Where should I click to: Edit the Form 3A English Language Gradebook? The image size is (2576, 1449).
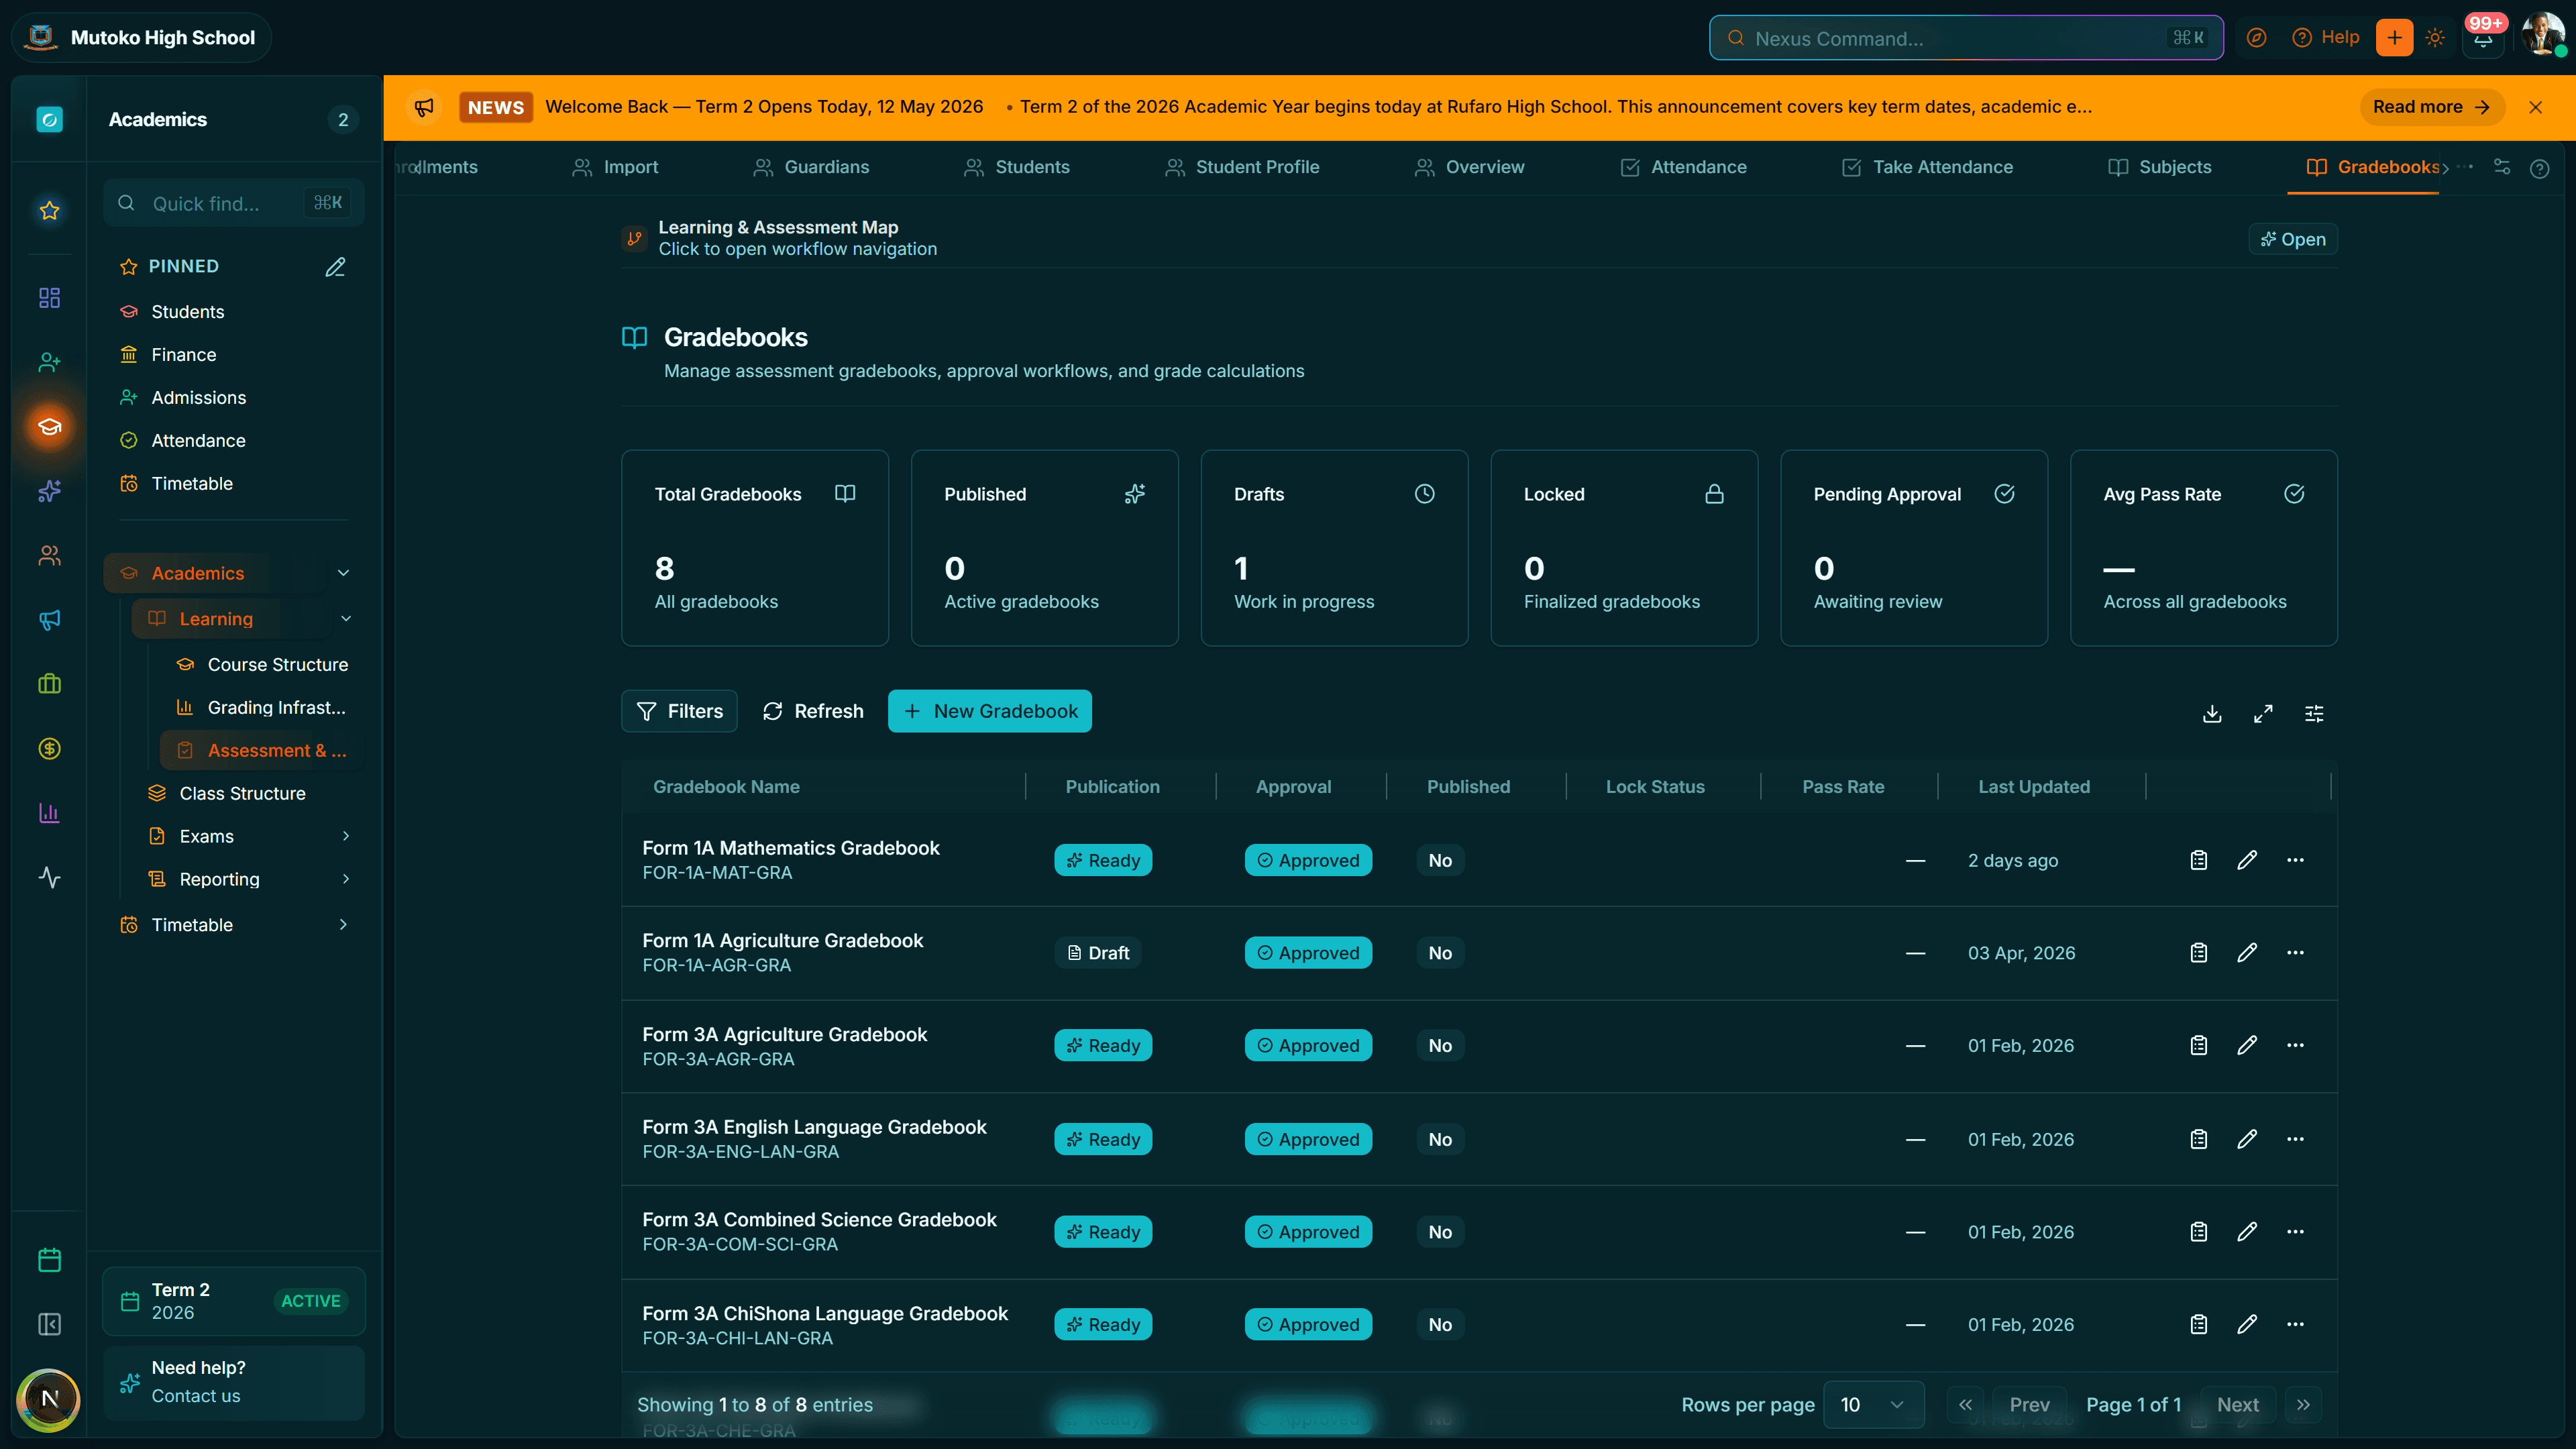(2247, 1139)
